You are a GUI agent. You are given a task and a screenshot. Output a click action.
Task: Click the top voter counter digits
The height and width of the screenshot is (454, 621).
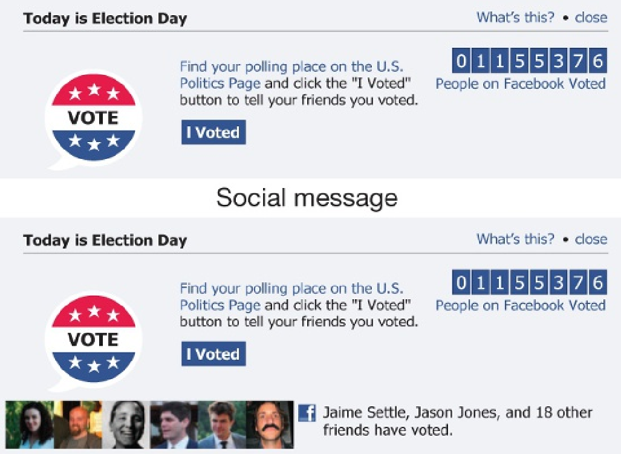[x=528, y=61]
